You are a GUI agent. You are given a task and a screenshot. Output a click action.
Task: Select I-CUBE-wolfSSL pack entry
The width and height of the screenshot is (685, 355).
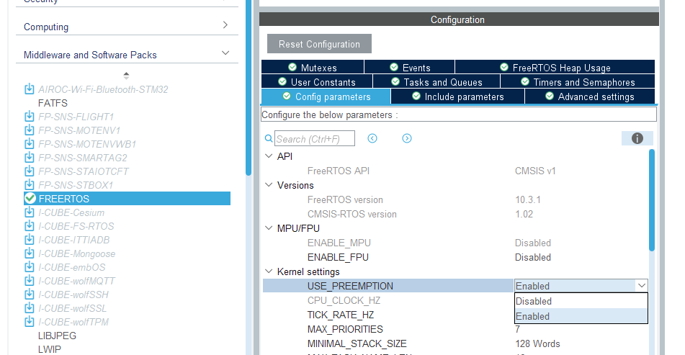[x=73, y=308]
